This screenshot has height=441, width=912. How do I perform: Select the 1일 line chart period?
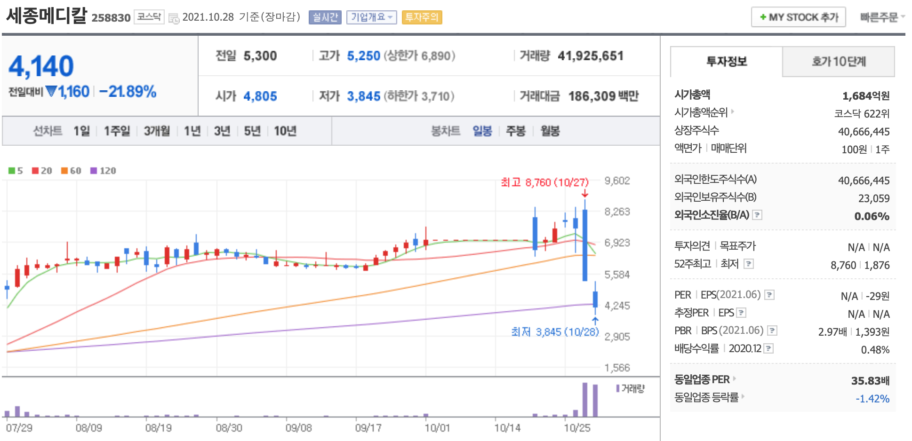[x=81, y=131]
